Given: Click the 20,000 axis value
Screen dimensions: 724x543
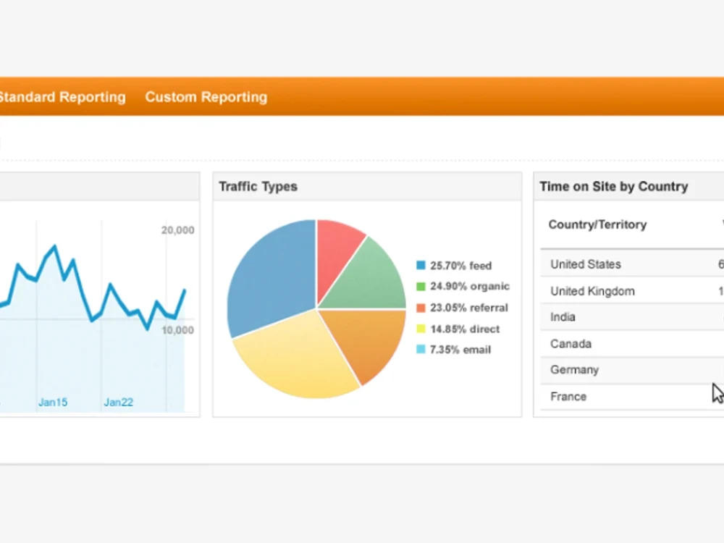Looking at the screenshot, I should [x=178, y=230].
